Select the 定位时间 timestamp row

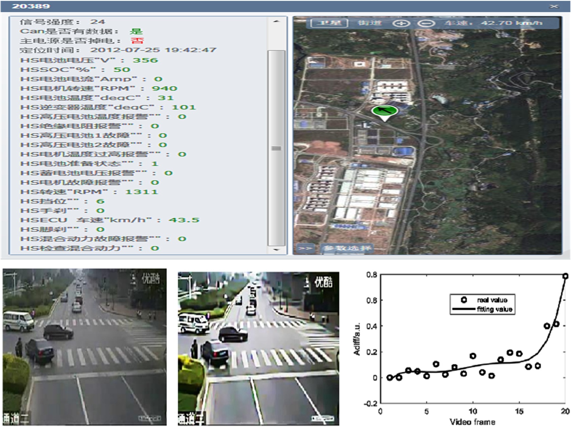pyautogui.click(x=118, y=50)
